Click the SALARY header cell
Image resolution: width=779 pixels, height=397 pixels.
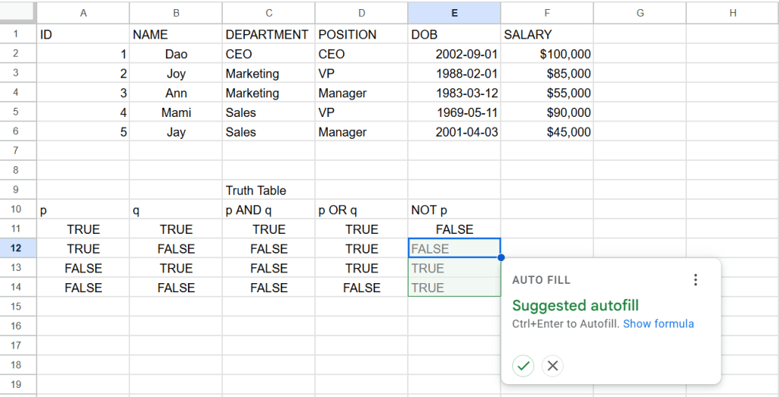(546, 34)
